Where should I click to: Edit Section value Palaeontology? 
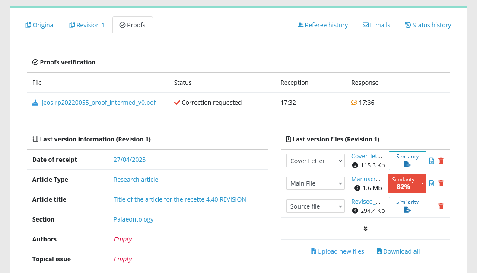[134, 219]
